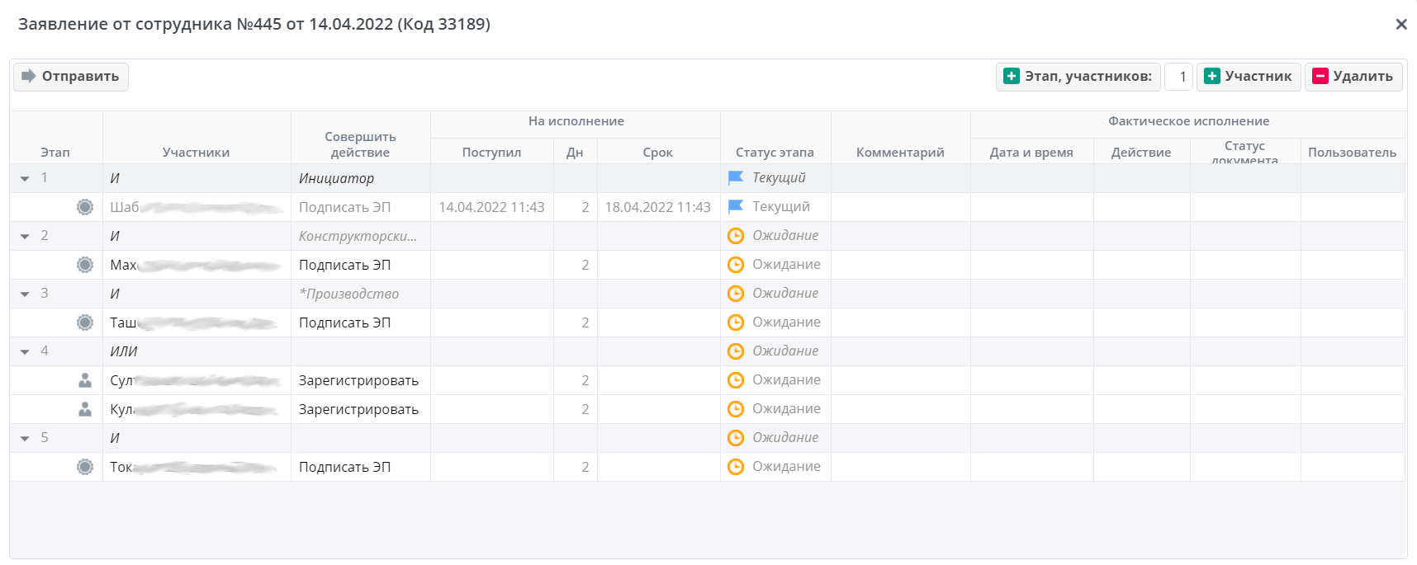The width and height of the screenshot is (1417, 565).
Task: Click the seal icon beside Таш participant
Action: 85,323
